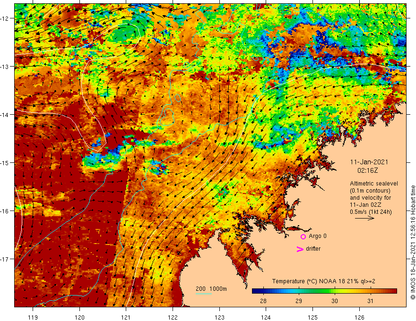Click latitude axis label '-13'
Screen dimensions: 416x321
click(x=5, y=67)
